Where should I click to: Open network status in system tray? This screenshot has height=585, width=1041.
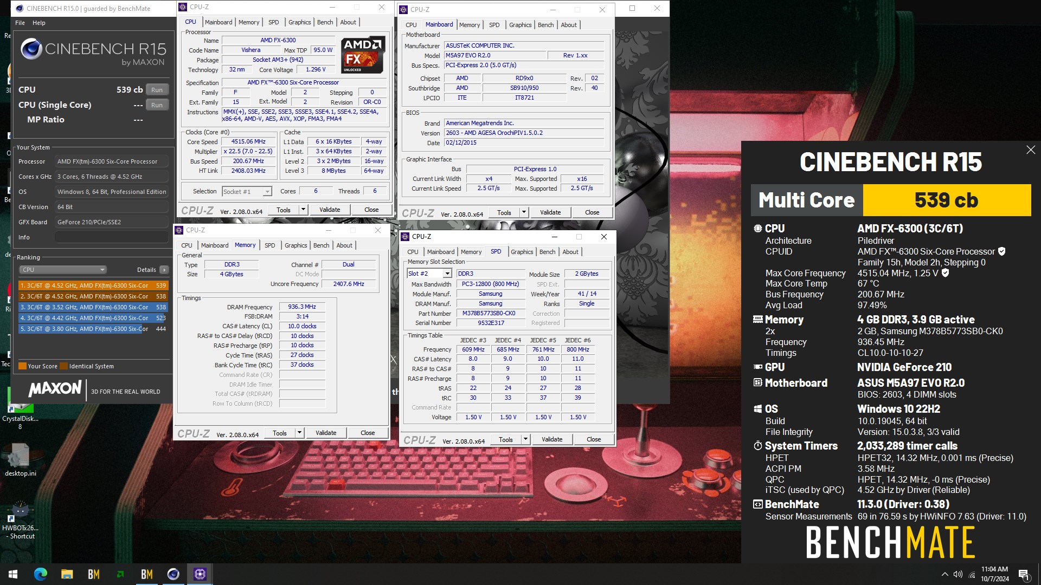pos(972,574)
